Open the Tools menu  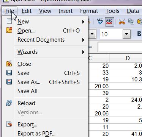(112, 11)
